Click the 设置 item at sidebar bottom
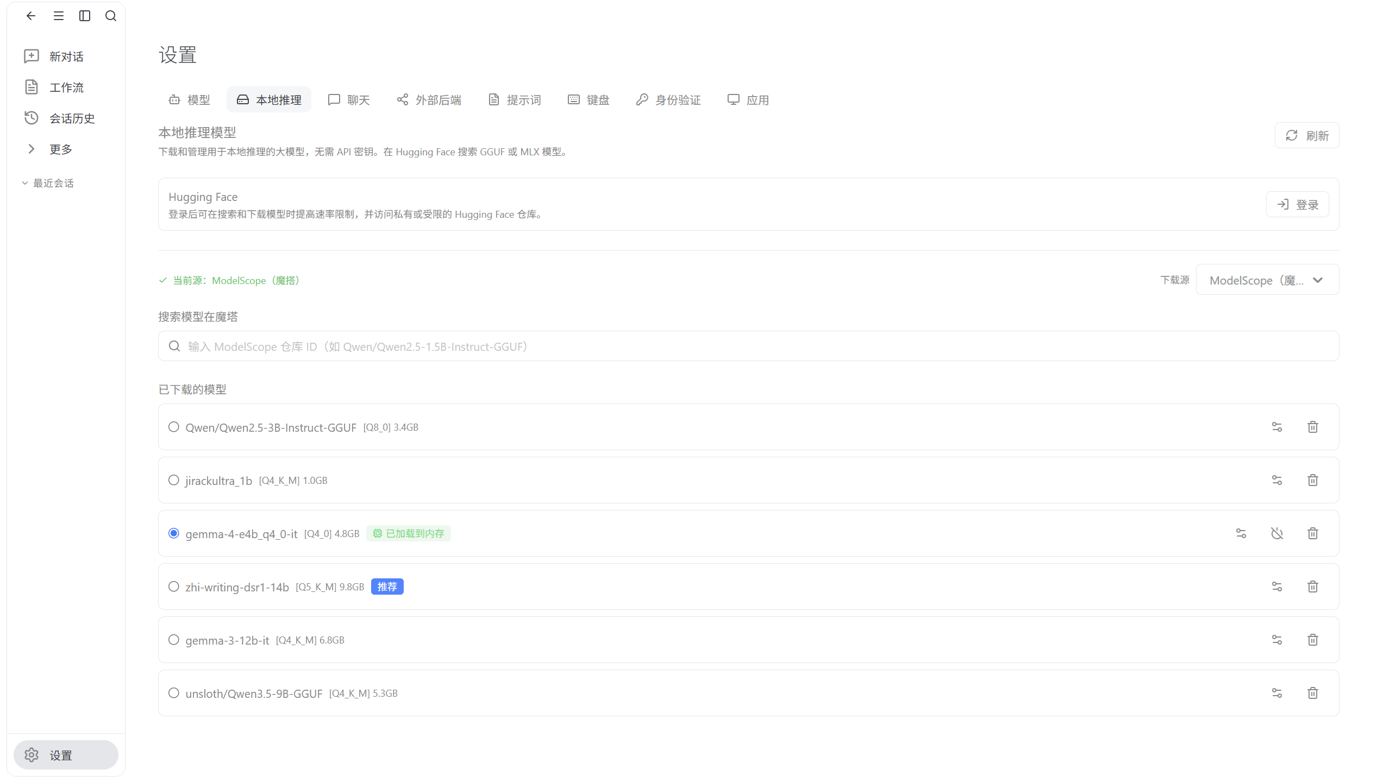Image resolution: width=1391 pixels, height=782 pixels. click(x=66, y=755)
